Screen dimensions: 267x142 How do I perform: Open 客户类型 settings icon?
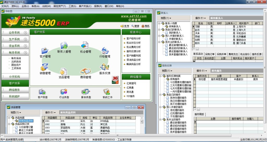point(43,92)
